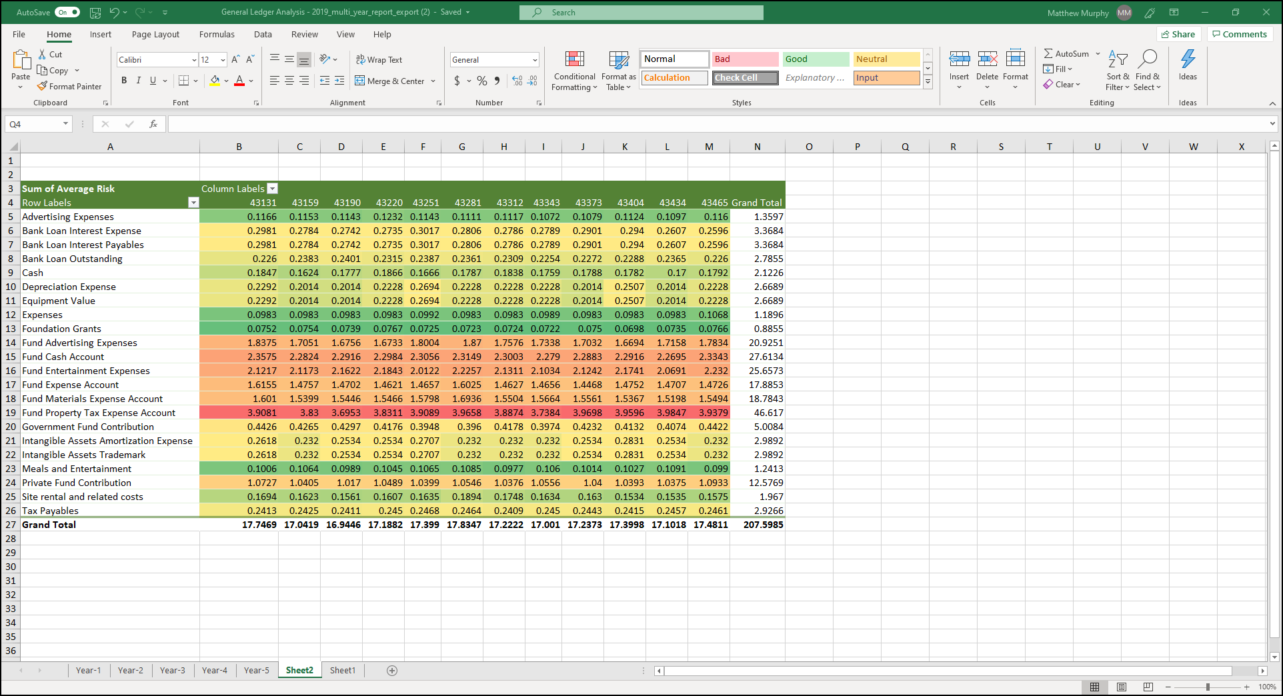Toggle the AutoSave switch off
Image resolution: width=1283 pixels, height=696 pixels.
(67, 12)
